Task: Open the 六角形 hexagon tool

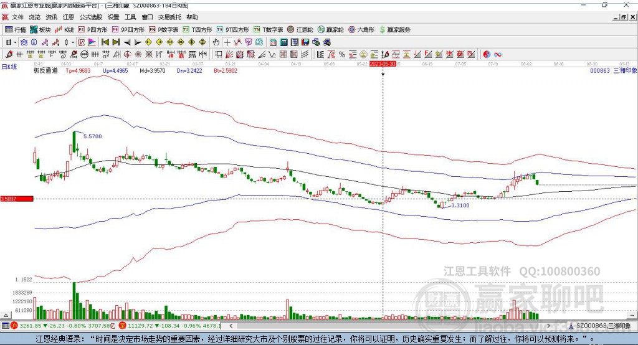Action: [361, 30]
